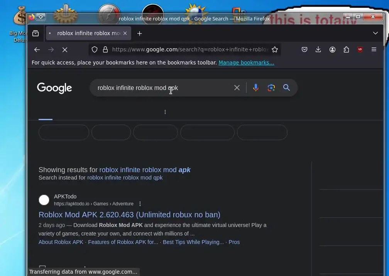This screenshot has width=389, height=276.
Task: Click the https://apktodo.io › Games › Adventure breadcrumb
Action: pos(94,204)
